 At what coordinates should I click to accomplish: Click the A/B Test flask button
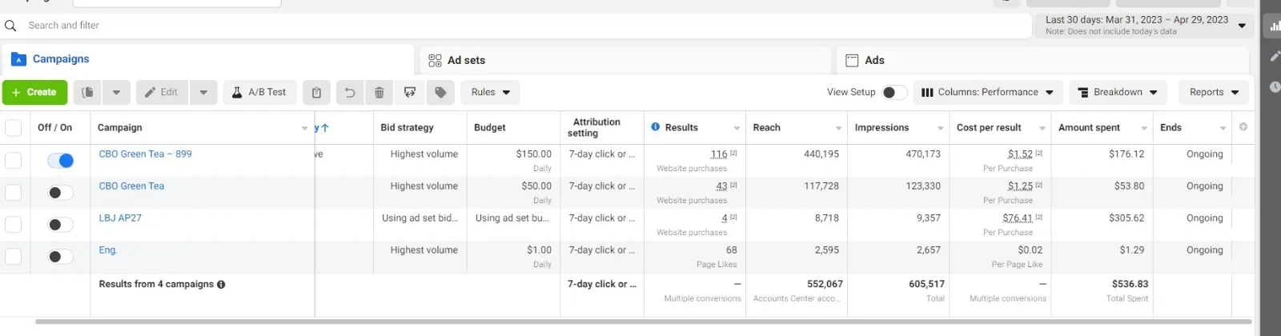[259, 93]
